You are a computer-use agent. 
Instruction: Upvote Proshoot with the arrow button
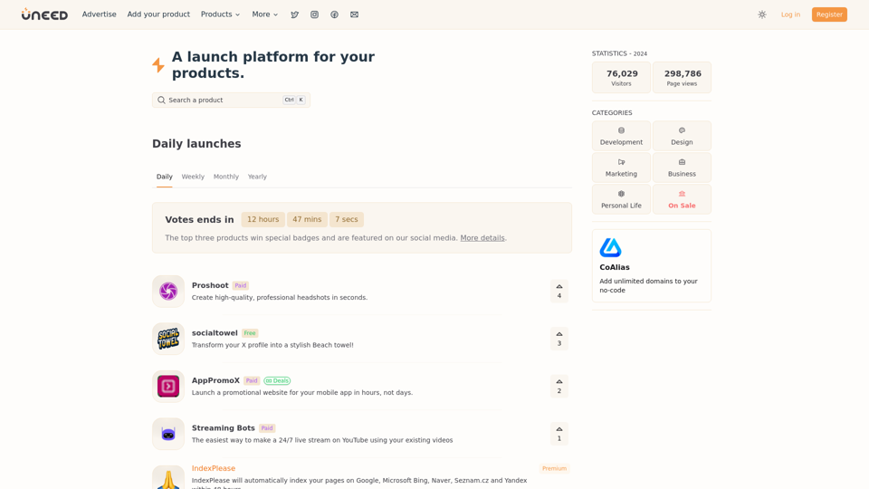pos(559,291)
